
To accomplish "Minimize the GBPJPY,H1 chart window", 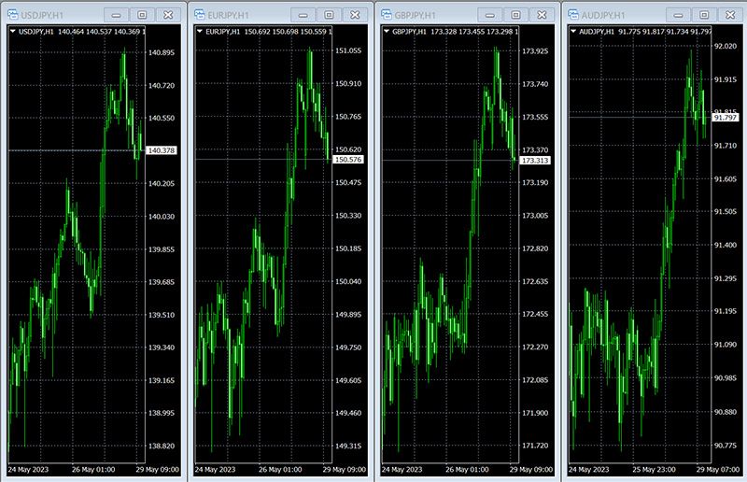I will [x=489, y=15].
